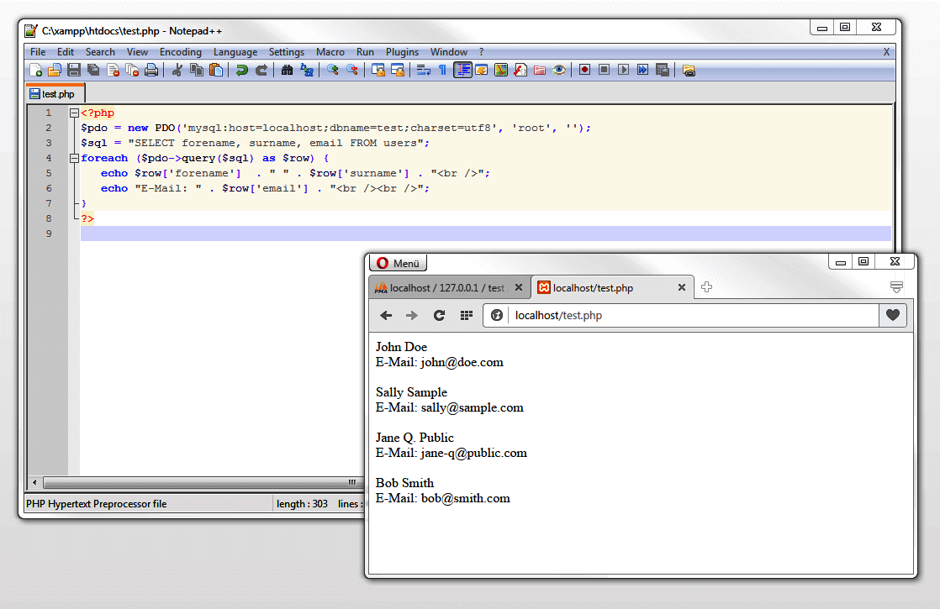Viewport: 940px width, 609px height.
Task: Open the Find dialog via toolbar icon
Action: click(x=287, y=70)
